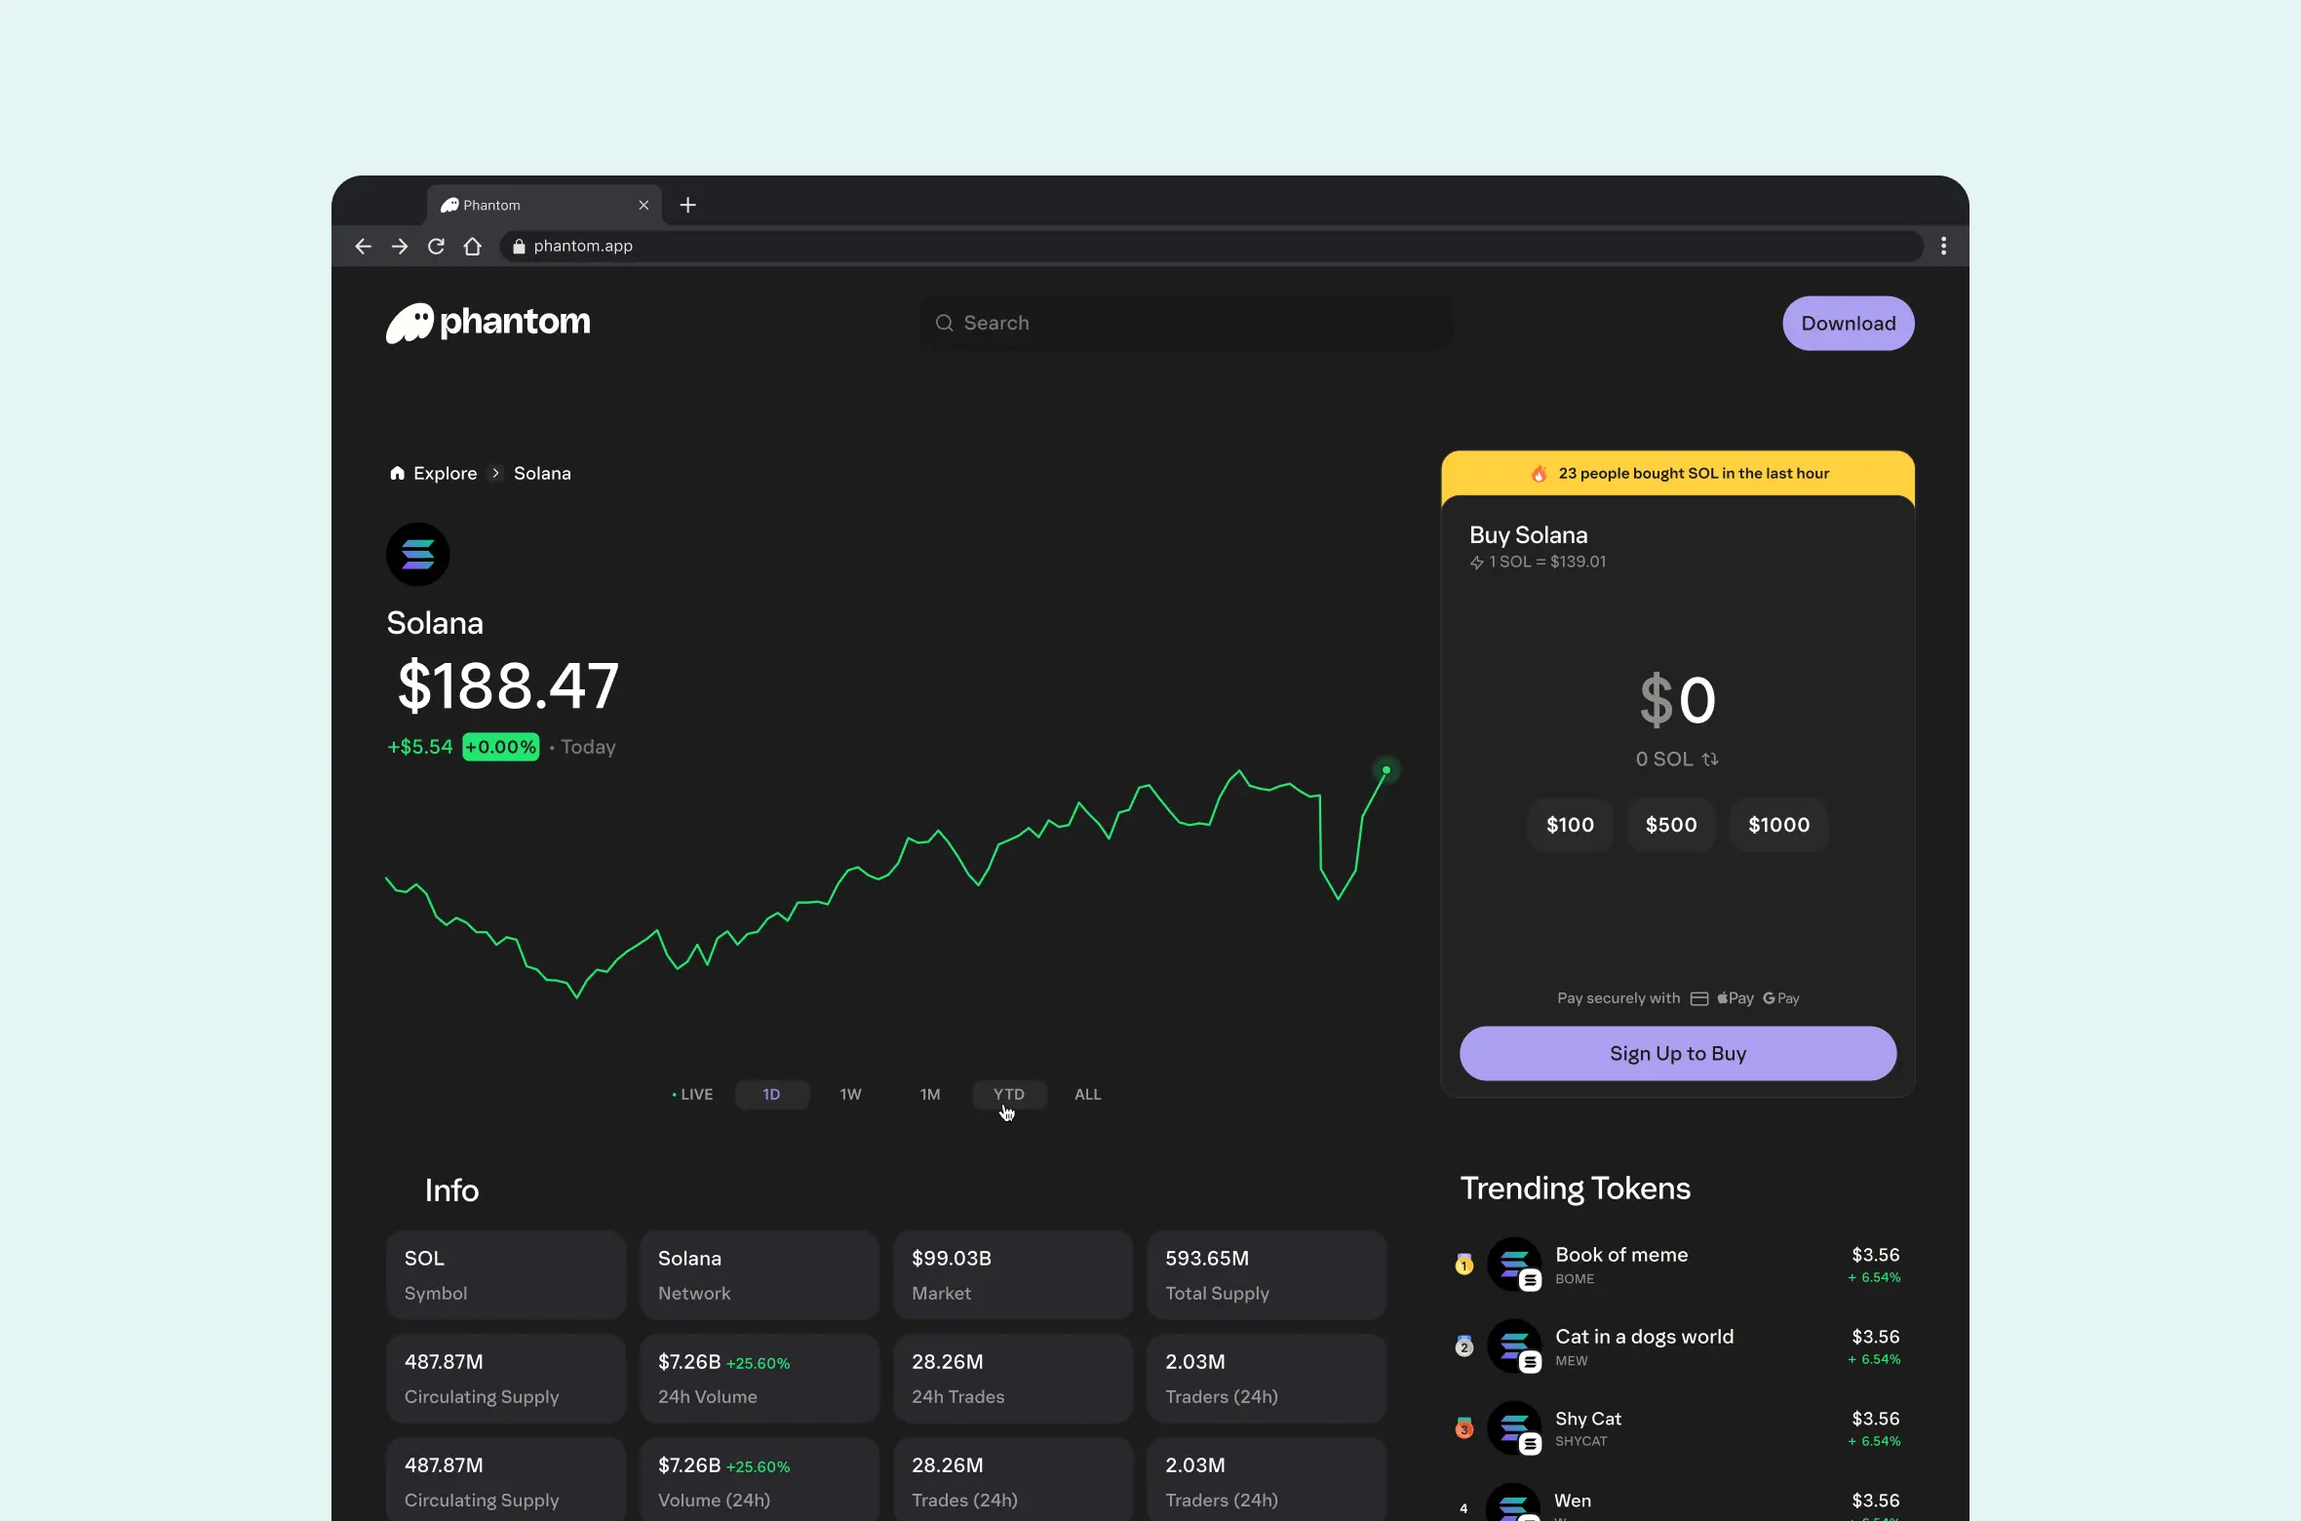Screen dimensions: 2301x1521
Task: Click the browser back arrow
Action: [x=363, y=247]
